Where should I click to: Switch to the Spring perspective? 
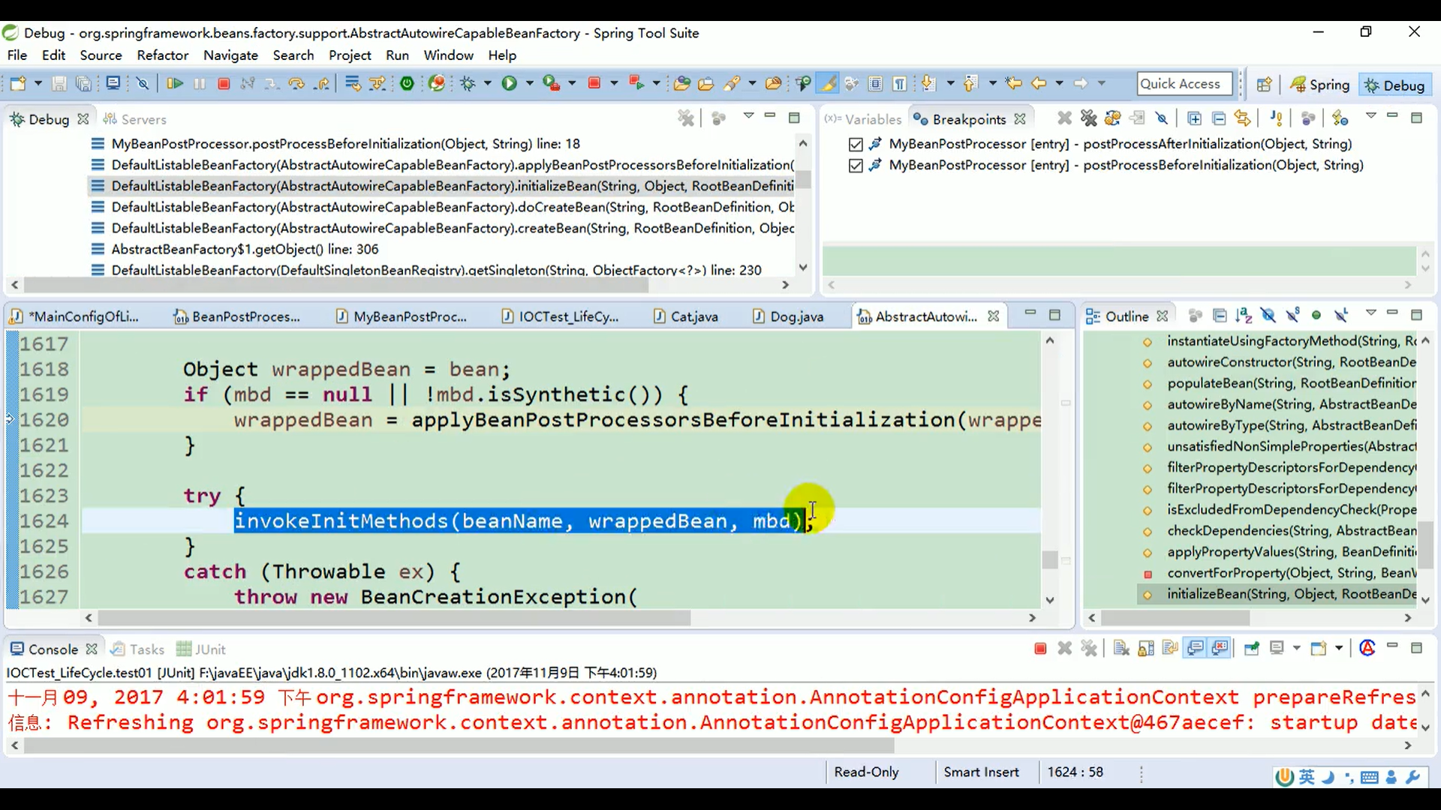coord(1320,85)
